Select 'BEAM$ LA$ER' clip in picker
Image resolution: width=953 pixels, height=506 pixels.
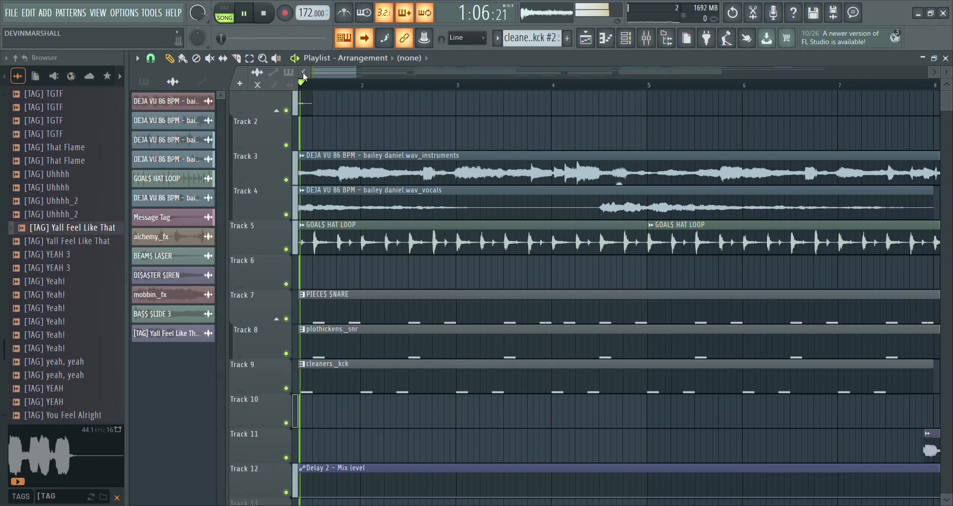173,256
